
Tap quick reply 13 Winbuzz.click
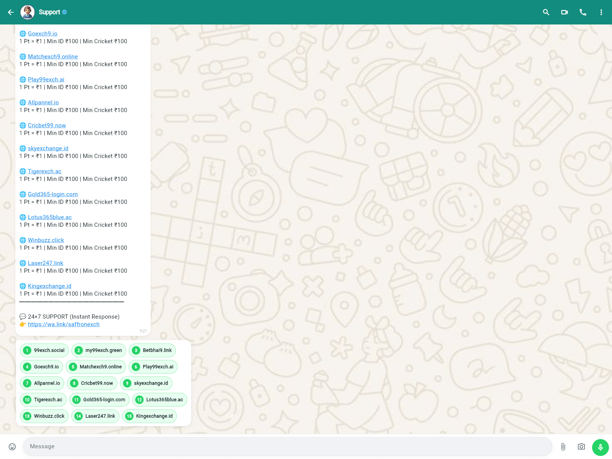(x=44, y=416)
